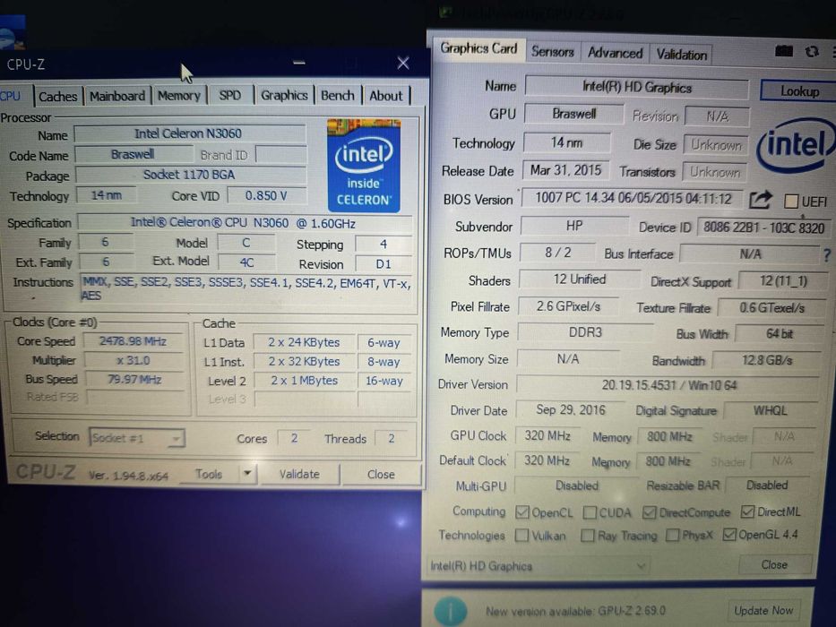This screenshot has height=627, width=836.
Task: Click the desktop icon above the CPU-Z window
Action: tap(13, 33)
